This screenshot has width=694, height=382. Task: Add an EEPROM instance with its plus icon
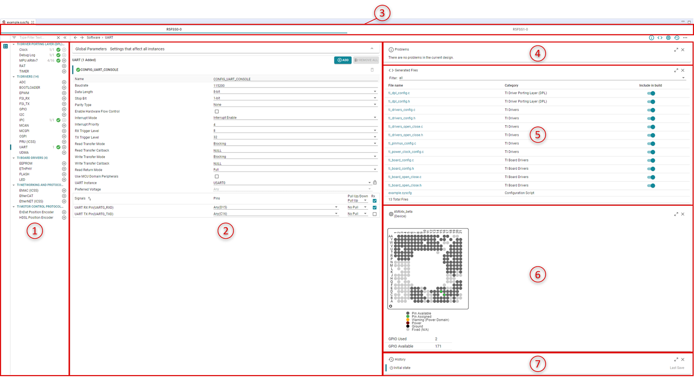(x=64, y=163)
